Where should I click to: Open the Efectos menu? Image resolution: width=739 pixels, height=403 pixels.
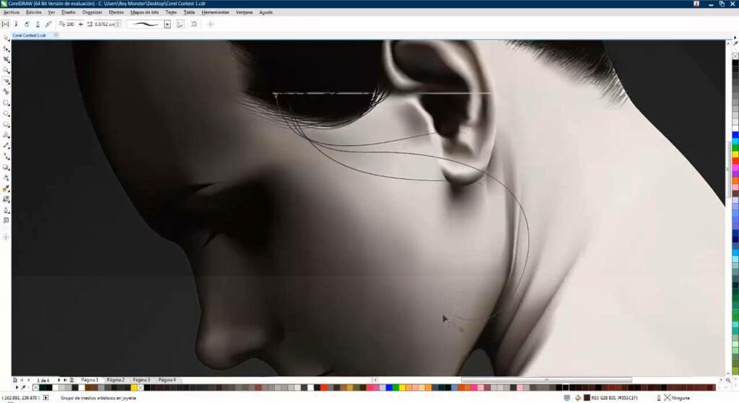click(115, 12)
